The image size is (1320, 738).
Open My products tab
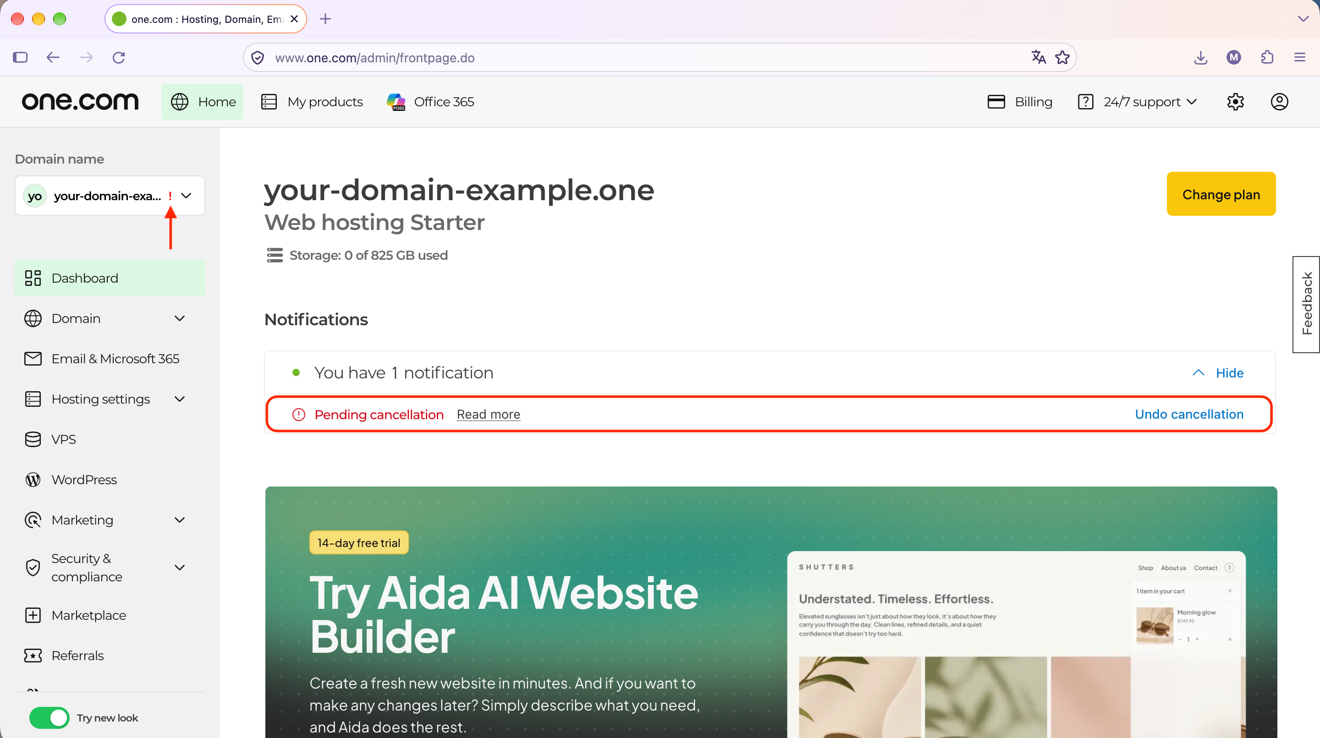point(312,102)
